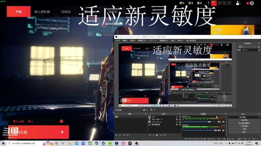Switch to 超人锦标赛 tab in game
Image resolution: width=261 pixels, height=146 pixels.
pyautogui.click(x=42, y=12)
